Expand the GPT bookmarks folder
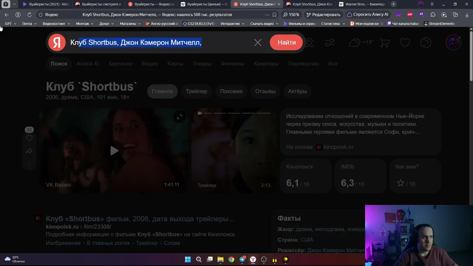Screen dimensions: 473x266 click(x=10, y=24)
